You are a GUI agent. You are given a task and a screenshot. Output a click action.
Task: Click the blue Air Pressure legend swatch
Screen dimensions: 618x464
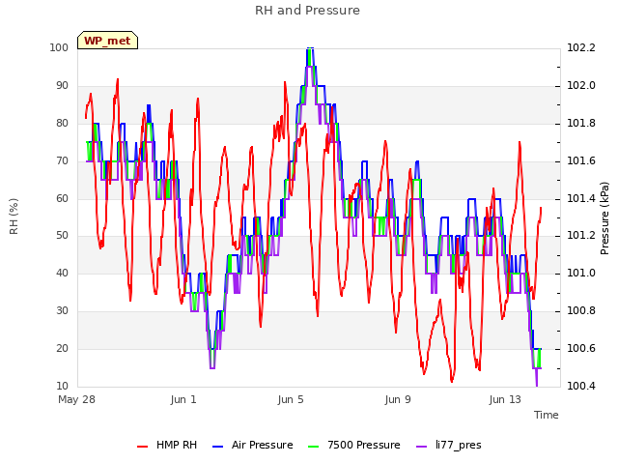pyautogui.click(x=217, y=447)
